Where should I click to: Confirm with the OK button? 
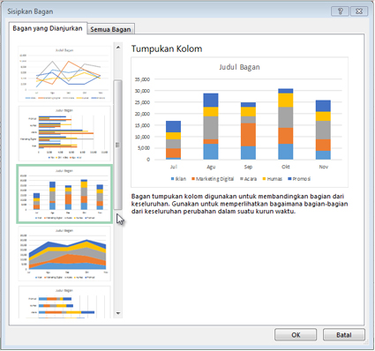[296, 335]
